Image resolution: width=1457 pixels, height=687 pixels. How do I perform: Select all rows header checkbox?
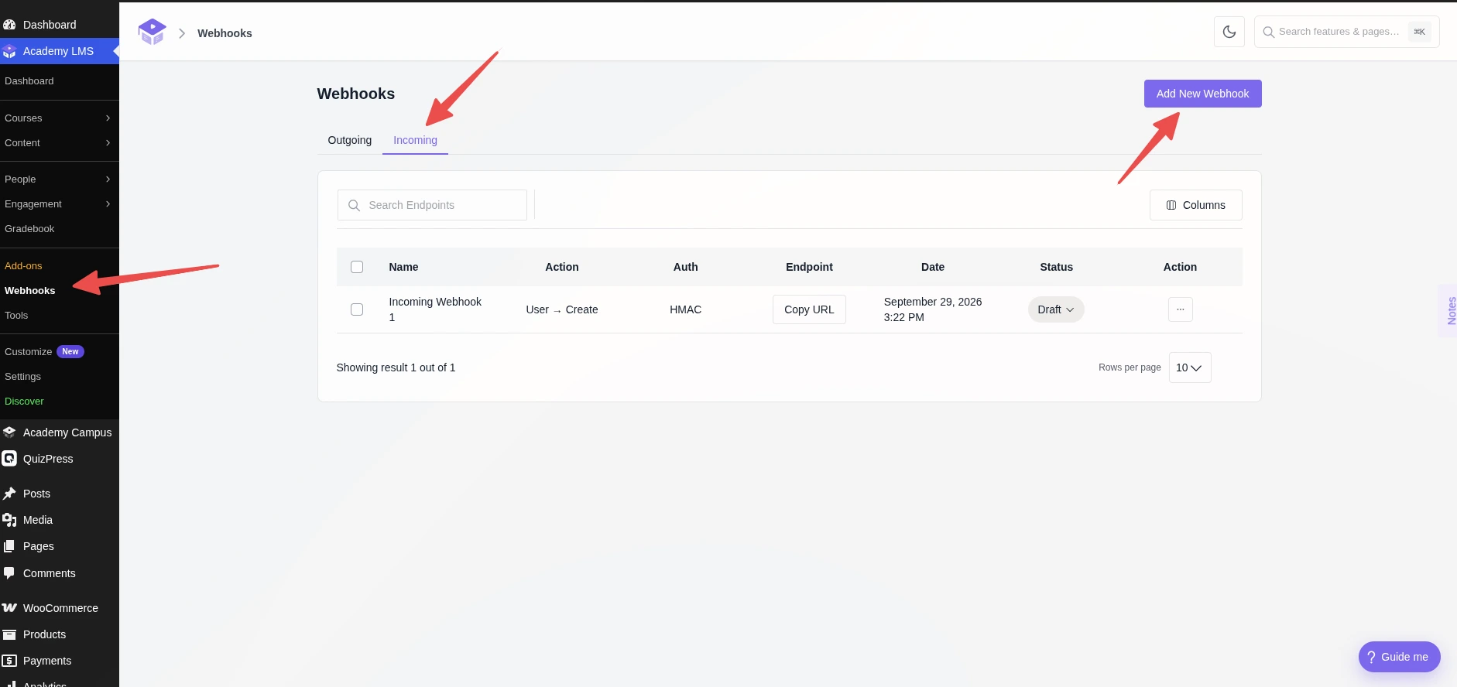[x=357, y=267]
